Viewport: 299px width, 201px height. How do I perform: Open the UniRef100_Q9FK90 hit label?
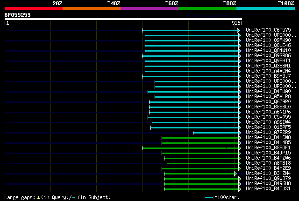[x=268, y=40]
